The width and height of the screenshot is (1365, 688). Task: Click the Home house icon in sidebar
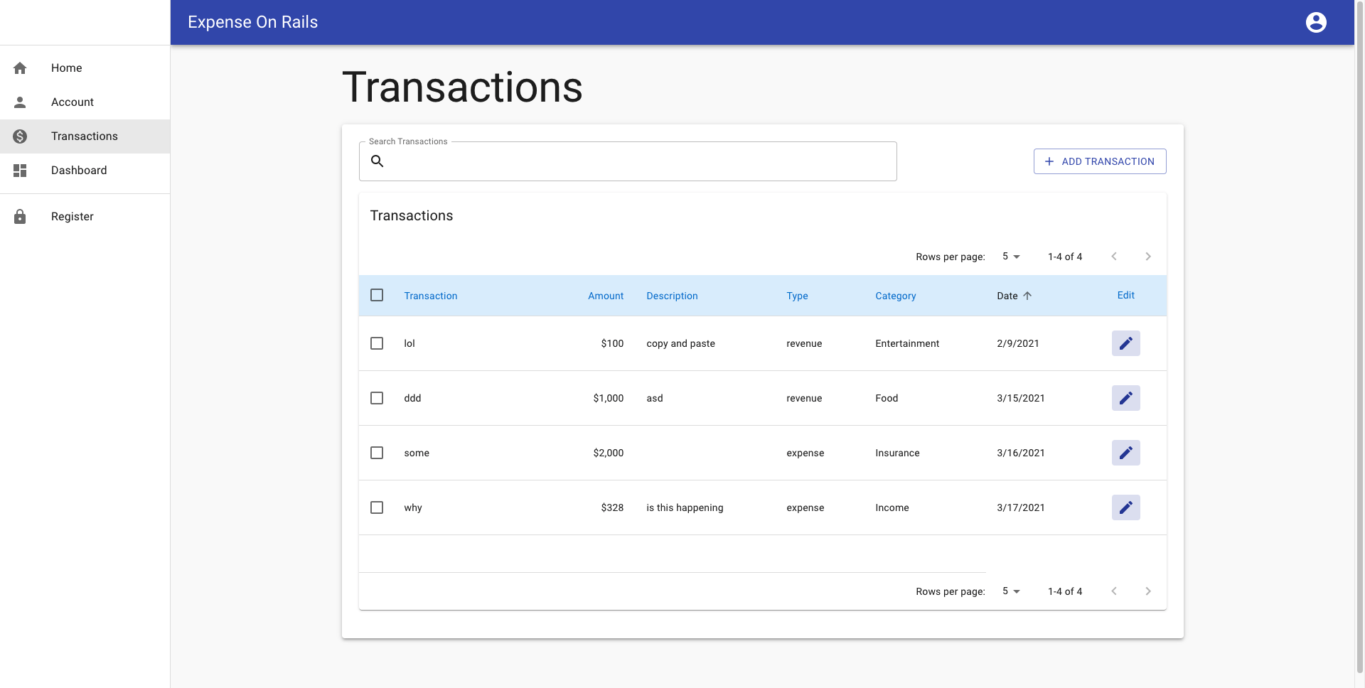coord(20,68)
